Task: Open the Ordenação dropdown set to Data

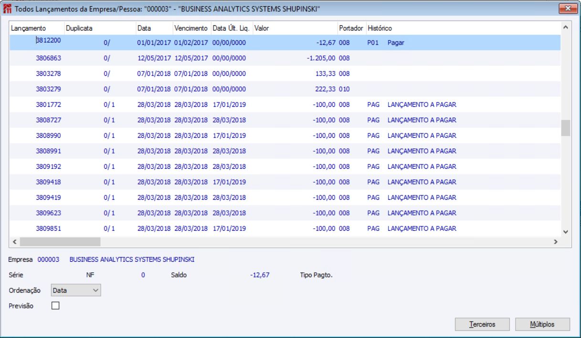Action: 76,290
